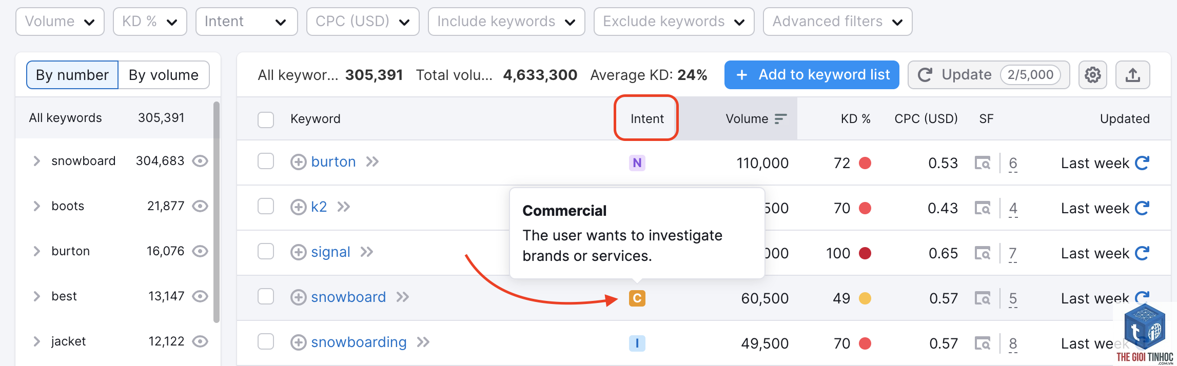Expand the burton keyword group
This screenshot has width=1177, height=366.
[36, 251]
